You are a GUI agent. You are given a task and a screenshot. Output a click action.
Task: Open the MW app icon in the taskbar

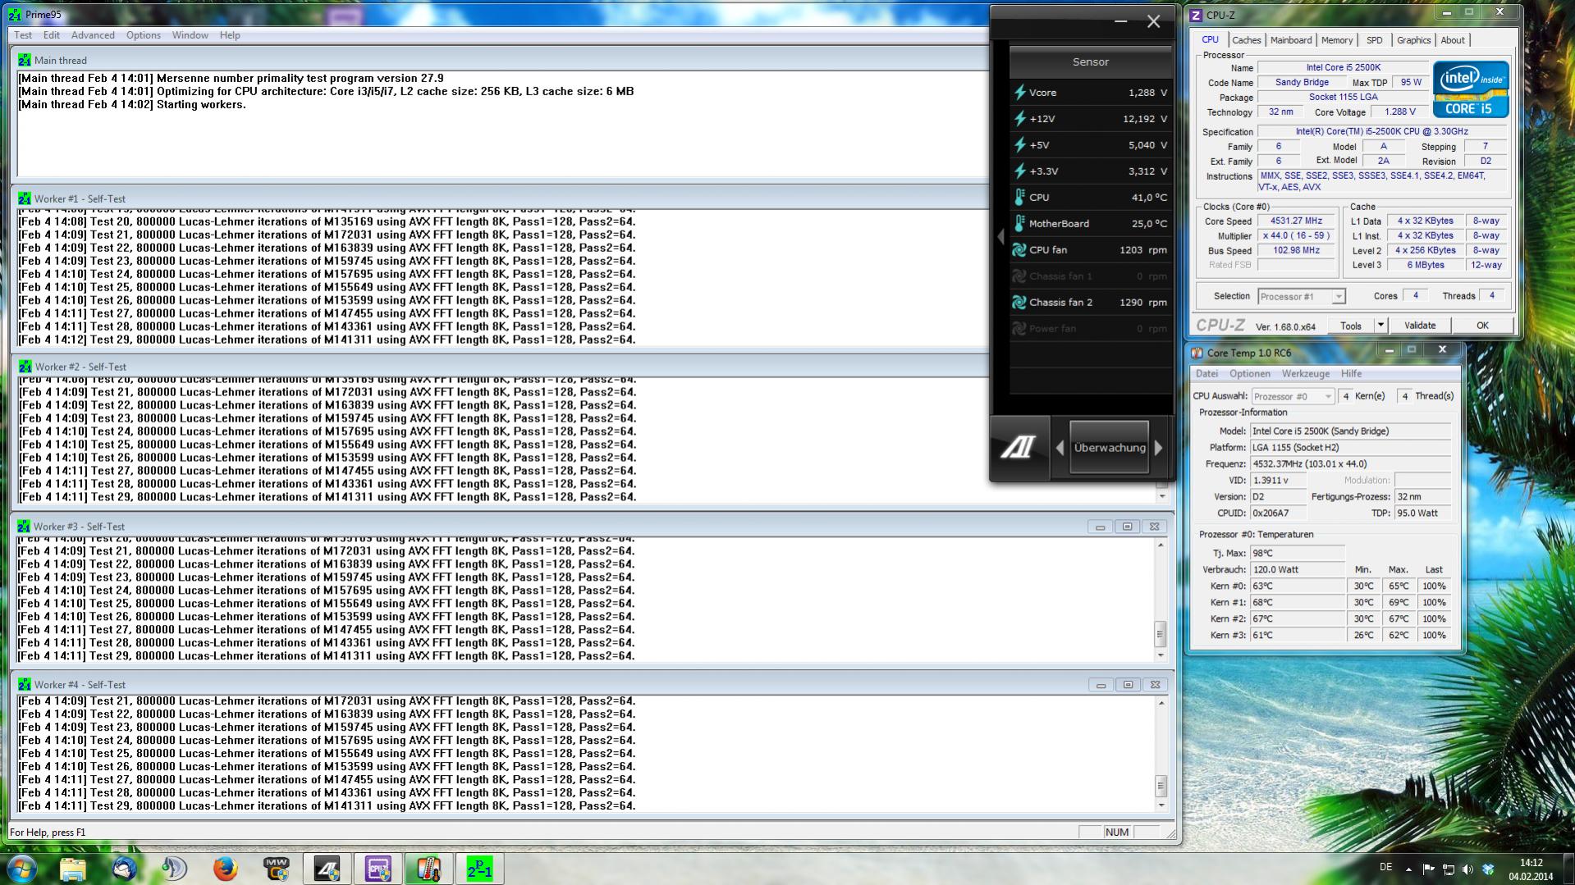[x=277, y=869]
